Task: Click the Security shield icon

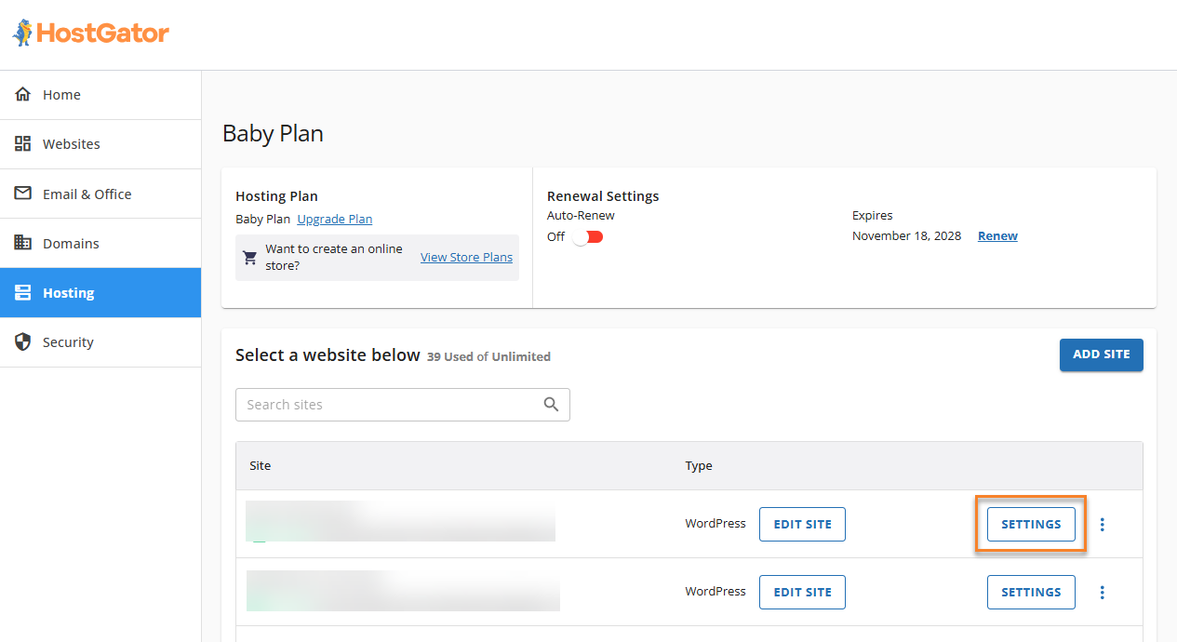Action: pyautogui.click(x=23, y=341)
